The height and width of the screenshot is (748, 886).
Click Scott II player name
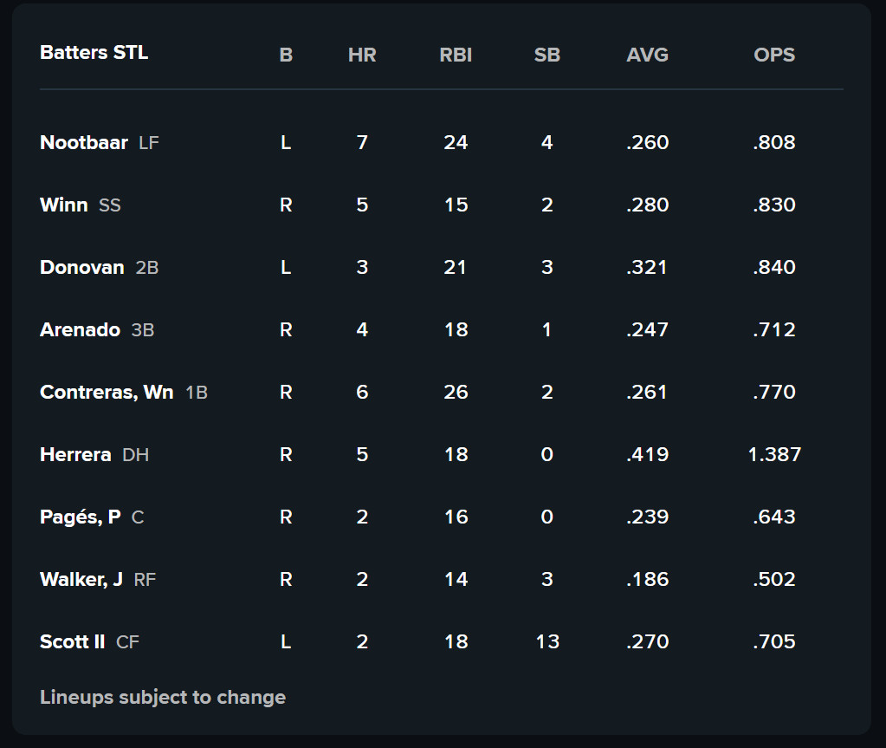73,641
